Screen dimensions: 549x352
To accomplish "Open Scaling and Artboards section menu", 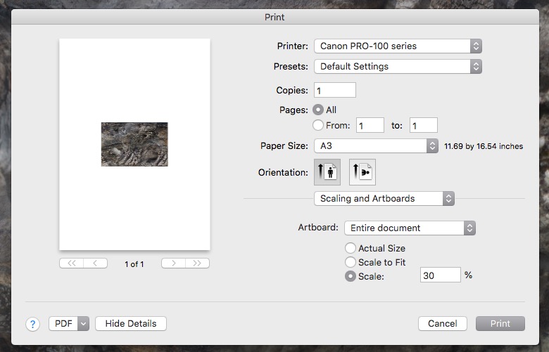I will click(384, 198).
